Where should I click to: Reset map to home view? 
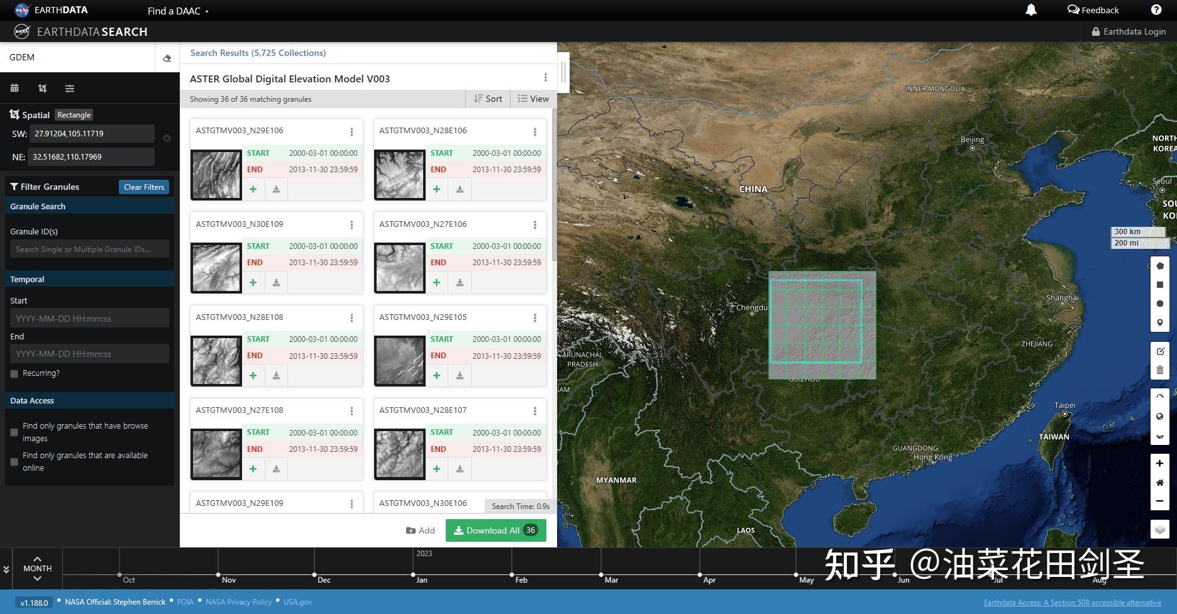(x=1160, y=483)
